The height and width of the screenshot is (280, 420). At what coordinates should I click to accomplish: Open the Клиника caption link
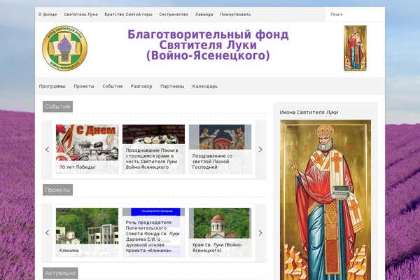69,251
